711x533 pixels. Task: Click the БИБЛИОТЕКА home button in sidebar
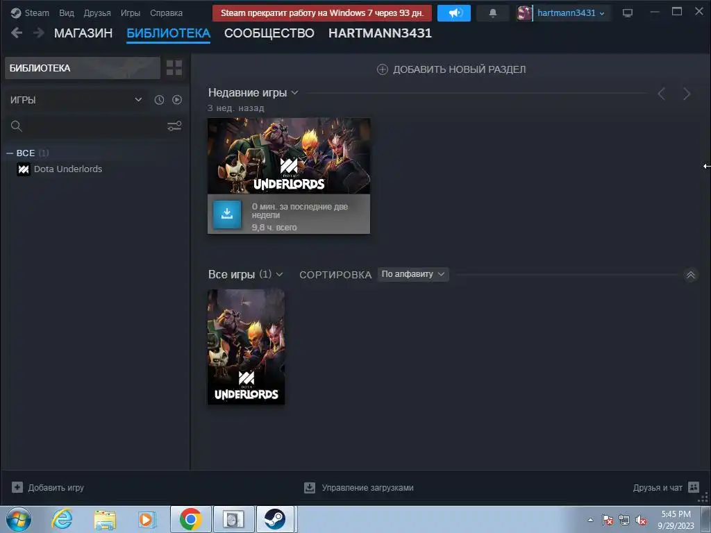click(x=83, y=68)
